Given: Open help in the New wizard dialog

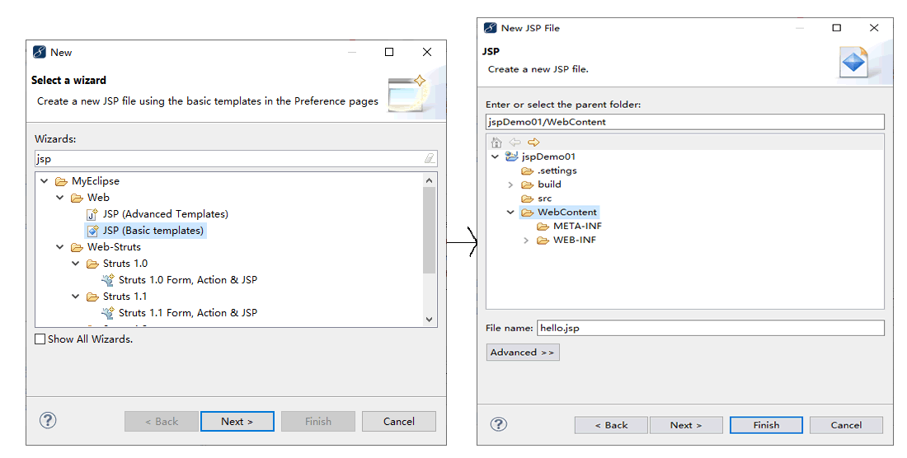Looking at the screenshot, I should [x=48, y=420].
